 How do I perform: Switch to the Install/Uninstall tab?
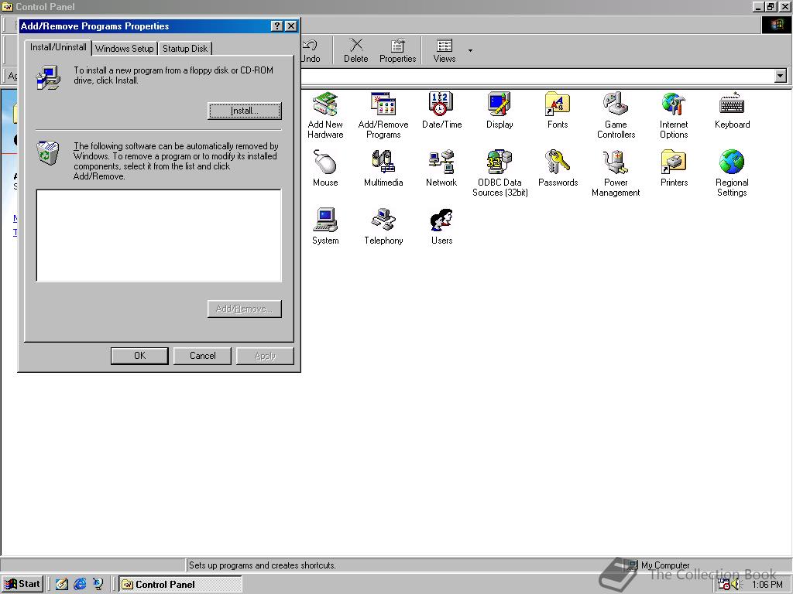coord(58,47)
